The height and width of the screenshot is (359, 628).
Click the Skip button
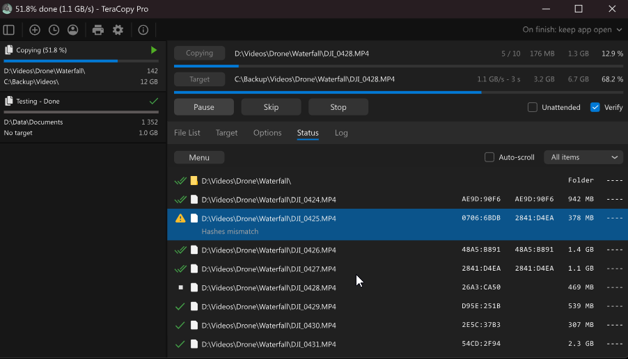click(x=271, y=107)
